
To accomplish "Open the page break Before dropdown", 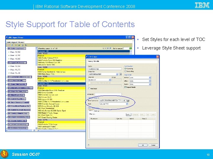I will [x=150, y=78].
